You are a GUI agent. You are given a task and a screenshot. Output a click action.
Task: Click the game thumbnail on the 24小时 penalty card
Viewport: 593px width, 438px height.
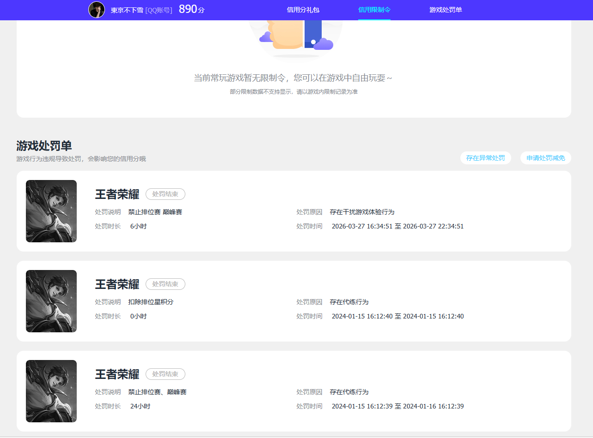[x=51, y=391]
